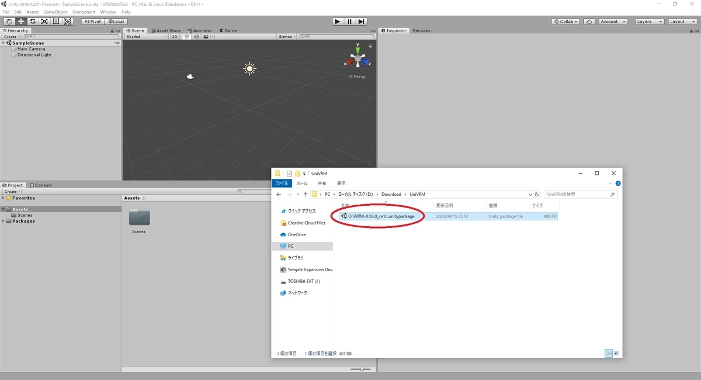Screen dimensions: 701x380
Task: Start Play mode
Action: 338,22
